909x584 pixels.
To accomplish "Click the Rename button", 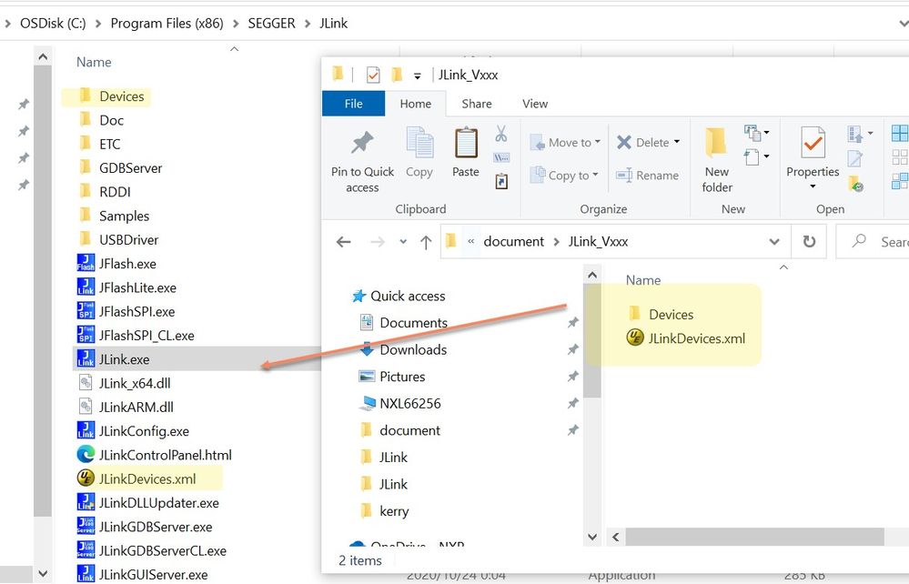I will click(x=647, y=175).
